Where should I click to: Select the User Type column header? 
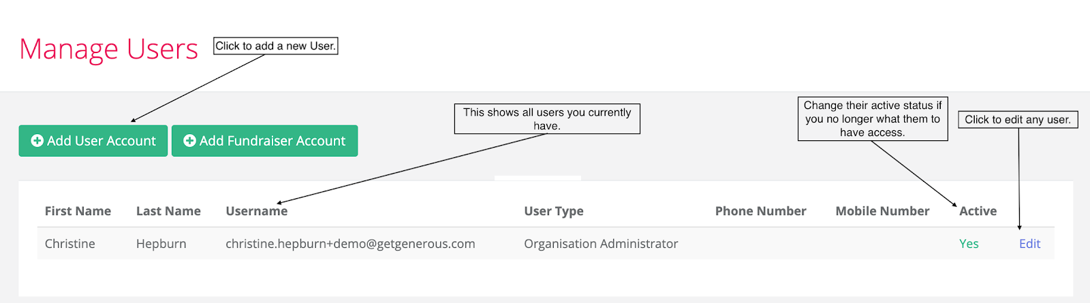(554, 211)
